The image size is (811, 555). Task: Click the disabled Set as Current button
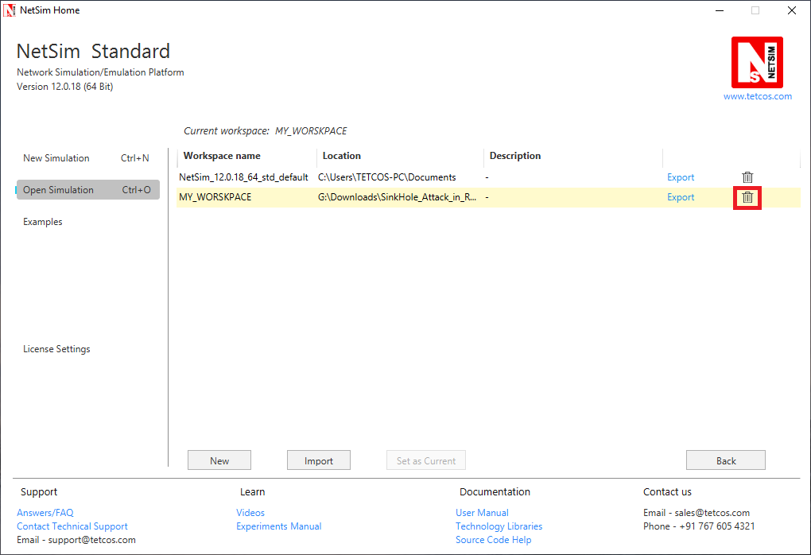(425, 460)
